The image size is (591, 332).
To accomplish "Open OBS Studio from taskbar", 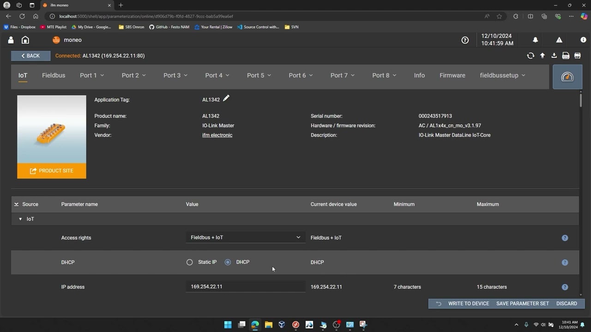I will (336, 325).
